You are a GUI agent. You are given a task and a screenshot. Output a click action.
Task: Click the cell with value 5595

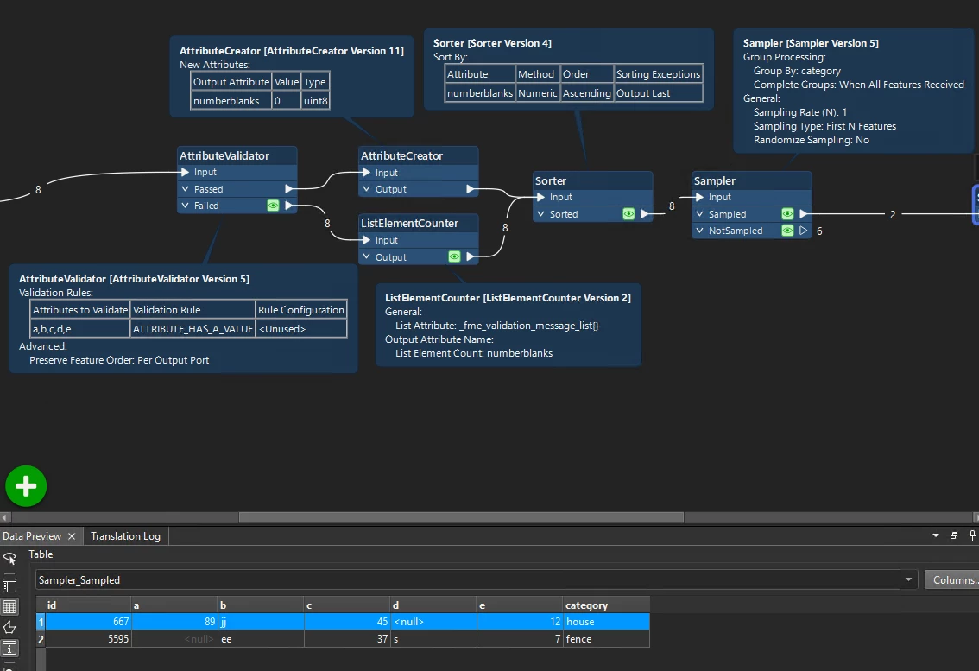88,638
